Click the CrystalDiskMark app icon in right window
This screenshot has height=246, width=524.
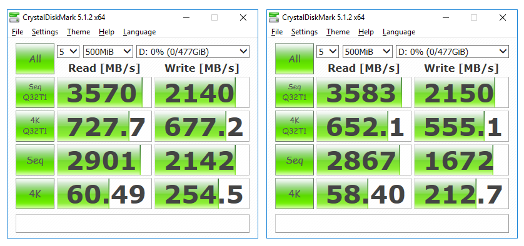(274, 17)
